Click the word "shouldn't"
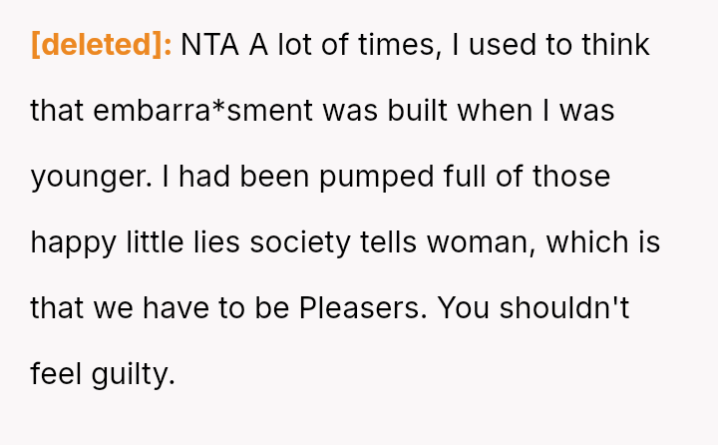718x445 pixels. tap(563, 308)
